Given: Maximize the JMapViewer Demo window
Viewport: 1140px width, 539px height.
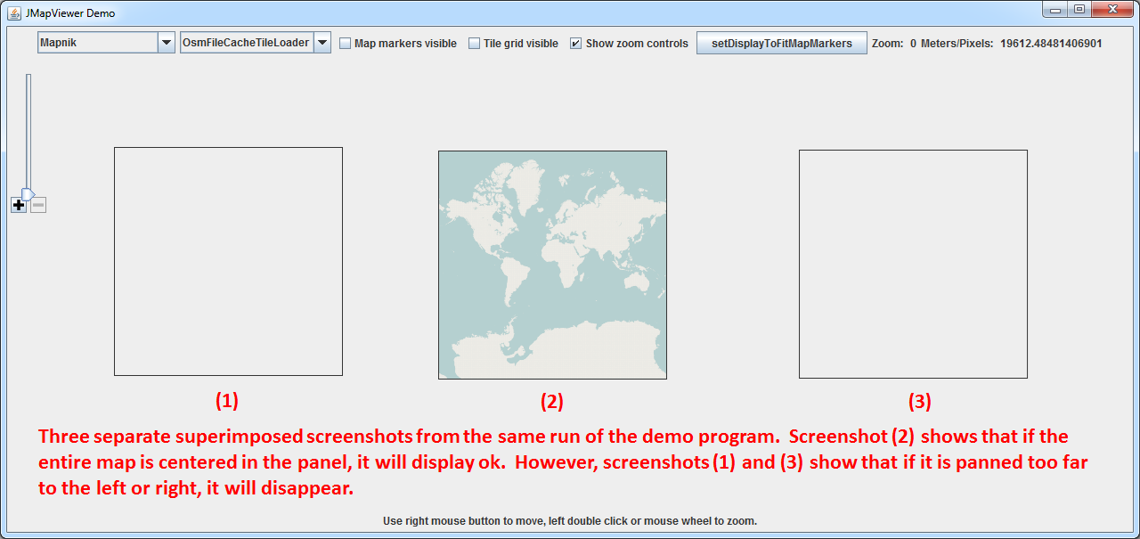Looking at the screenshot, I should pyautogui.click(x=1079, y=10).
